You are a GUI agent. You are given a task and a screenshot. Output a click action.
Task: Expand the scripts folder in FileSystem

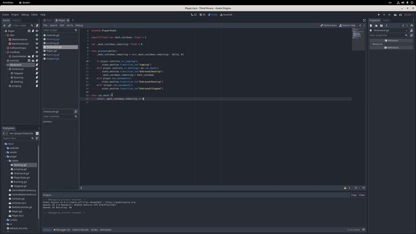[6, 220]
